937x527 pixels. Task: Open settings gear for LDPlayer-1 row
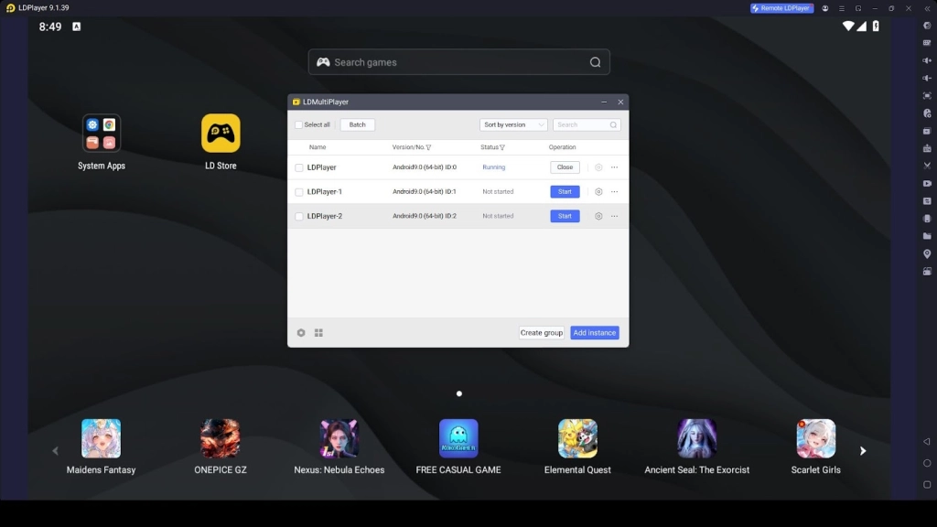click(x=598, y=192)
